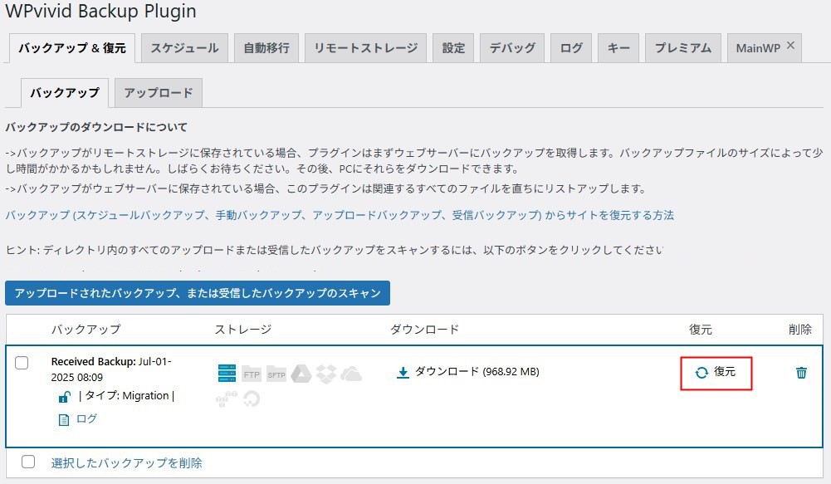The width and height of the screenshot is (831, 484).
Task: Open the top ログ tab
Action: tap(571, 48)
